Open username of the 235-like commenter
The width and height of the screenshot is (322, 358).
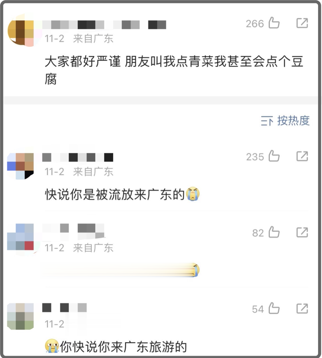(78, 158)
